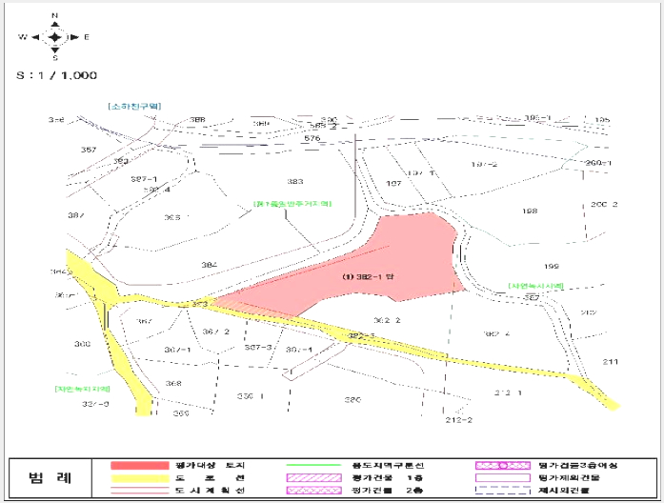Click the 평가건물3층이상 legend swatch
Screen dimensions: 664x503
[503, 465]
